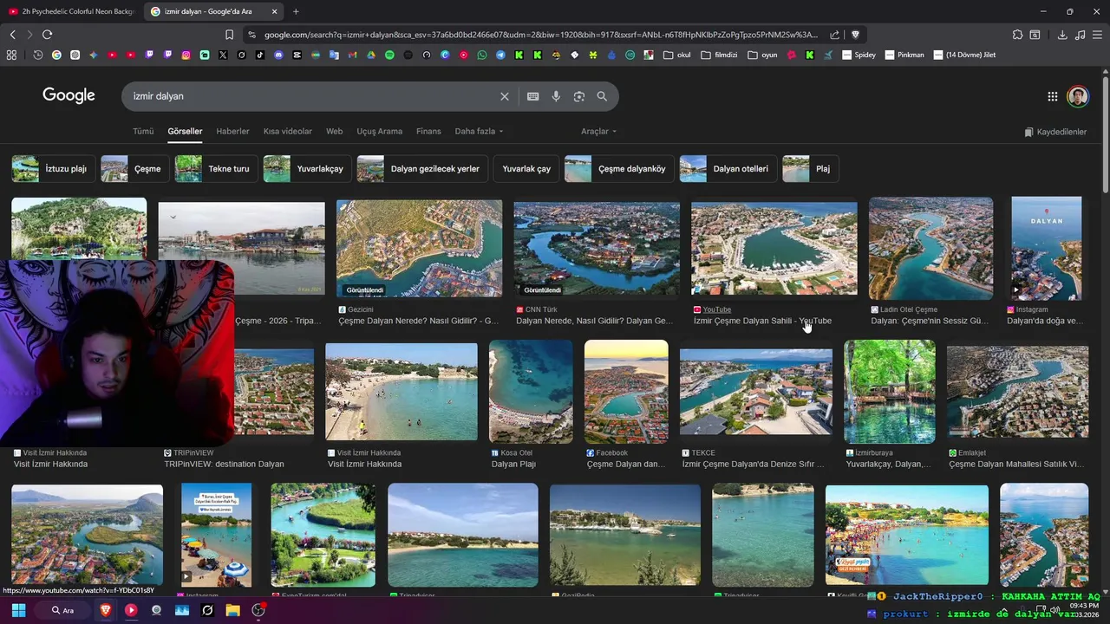Viewport: 1110px width, 624px height.
Task: Click the browser address bar URL
Action: pos(540,35)
